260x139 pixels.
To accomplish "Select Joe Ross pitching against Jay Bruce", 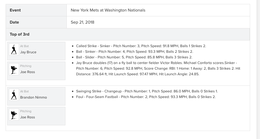I will (28, 72).
